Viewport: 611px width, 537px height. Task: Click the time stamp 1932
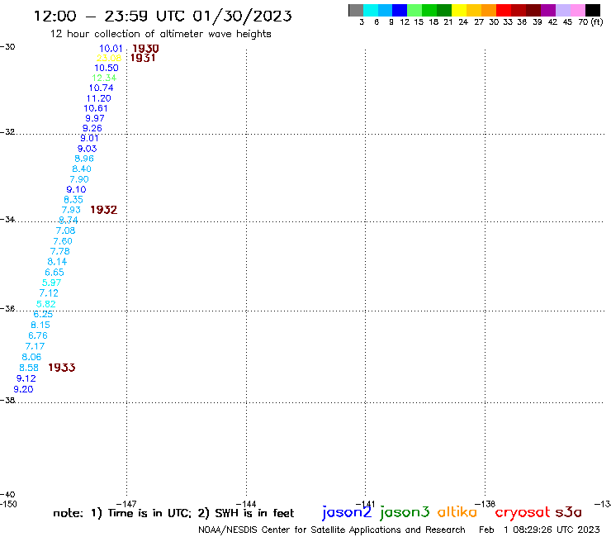coord(104,210)
